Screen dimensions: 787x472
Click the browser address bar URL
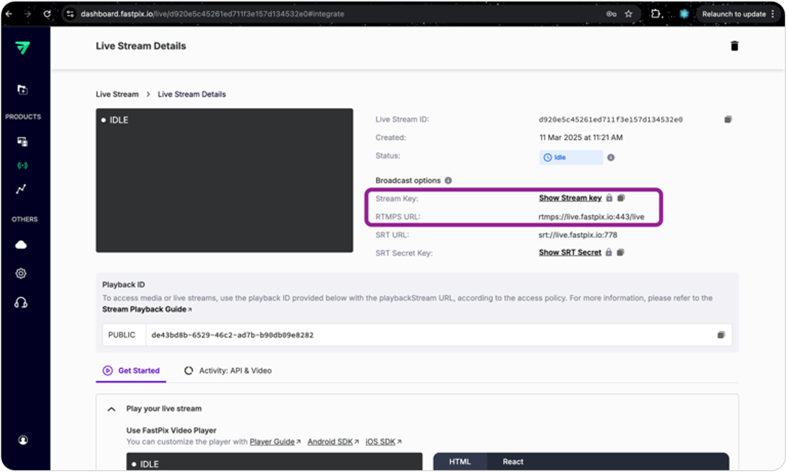pyautogui.click(x=212, y=14)
